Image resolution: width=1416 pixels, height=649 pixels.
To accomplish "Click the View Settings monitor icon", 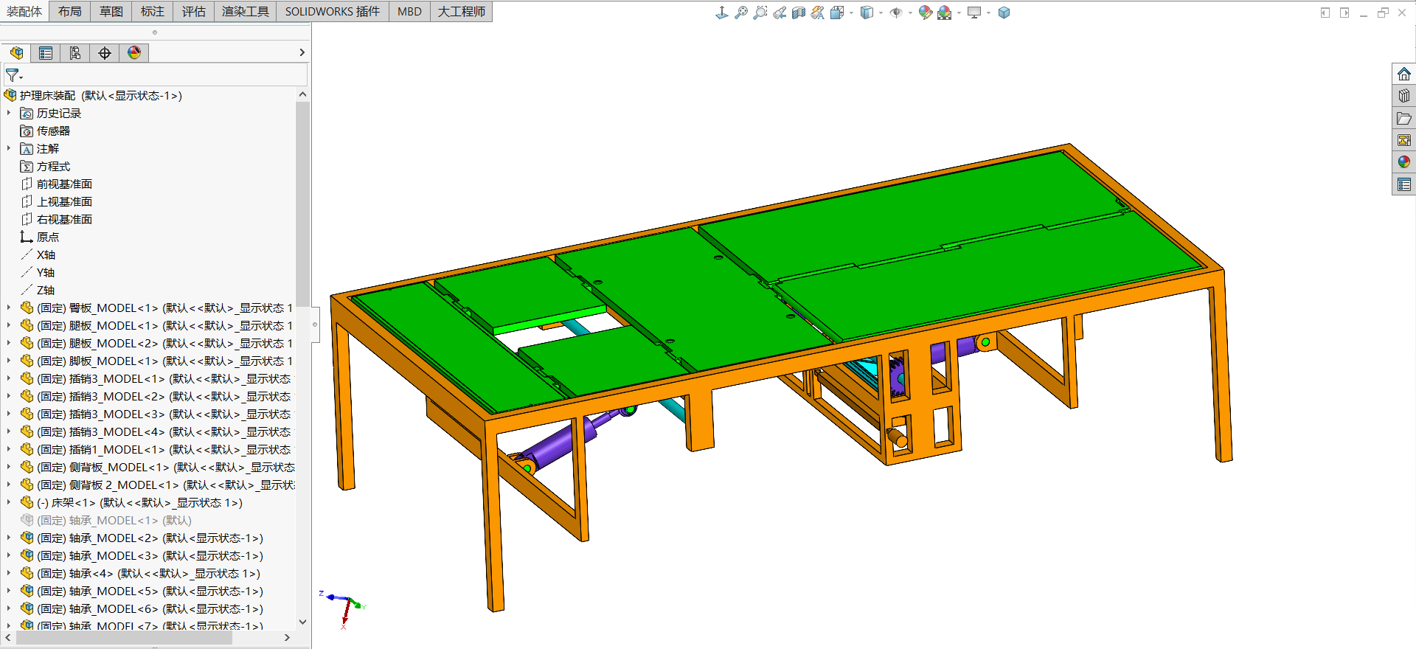I will coord(974,13).
